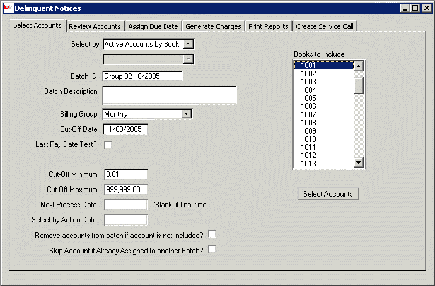Click the Batch Description text box
The height and width of the screenshot is (286, 435).
click(169, 95)
